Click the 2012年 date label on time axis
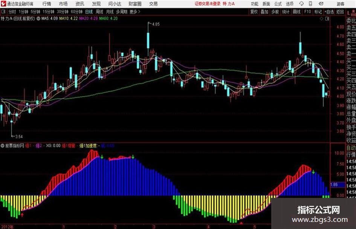Screen dimensions: 356x229 pyautogui.click(x=7, y=227)
